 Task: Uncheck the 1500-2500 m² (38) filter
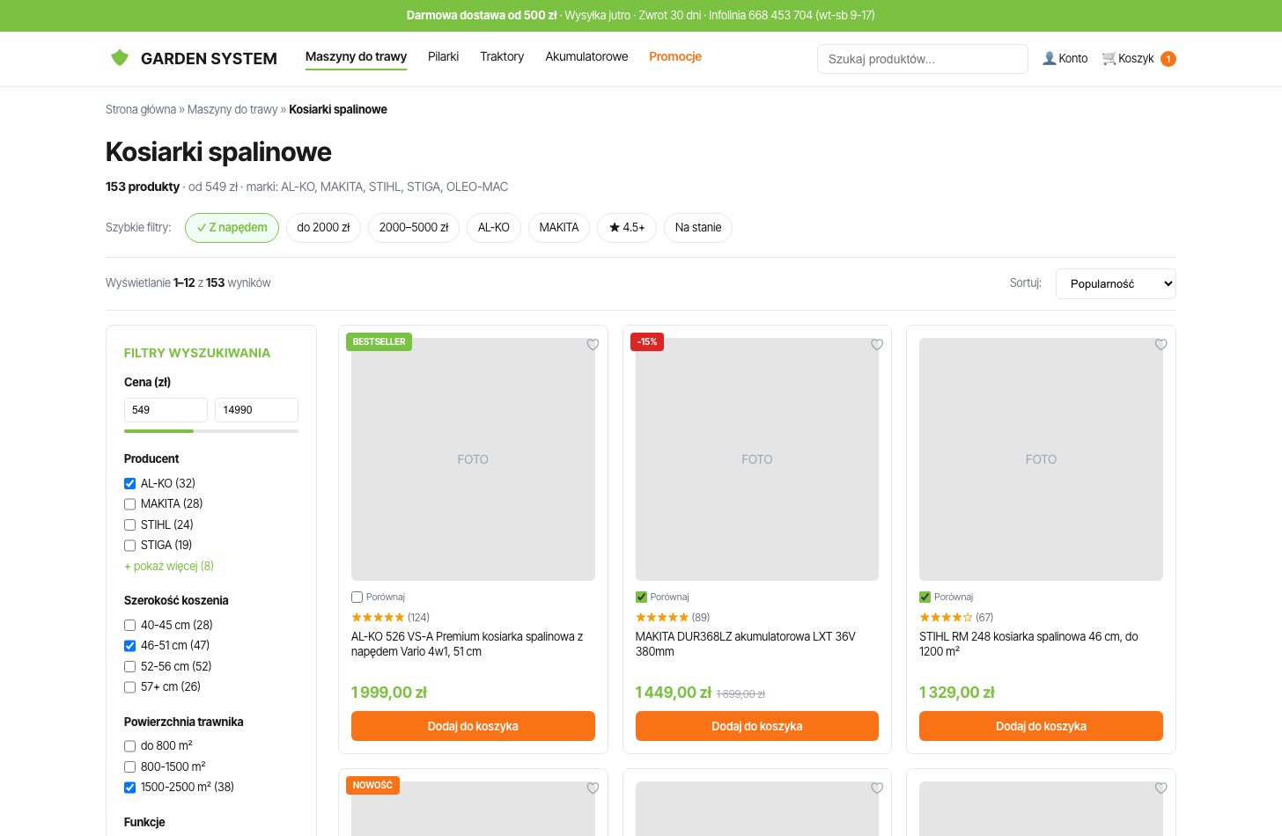click(129, 788)
